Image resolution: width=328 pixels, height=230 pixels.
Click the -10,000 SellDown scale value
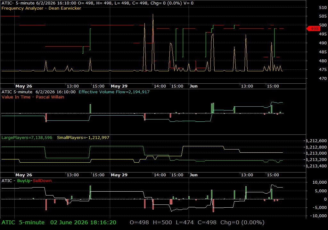pyautogui.click(x=319, y=216)
